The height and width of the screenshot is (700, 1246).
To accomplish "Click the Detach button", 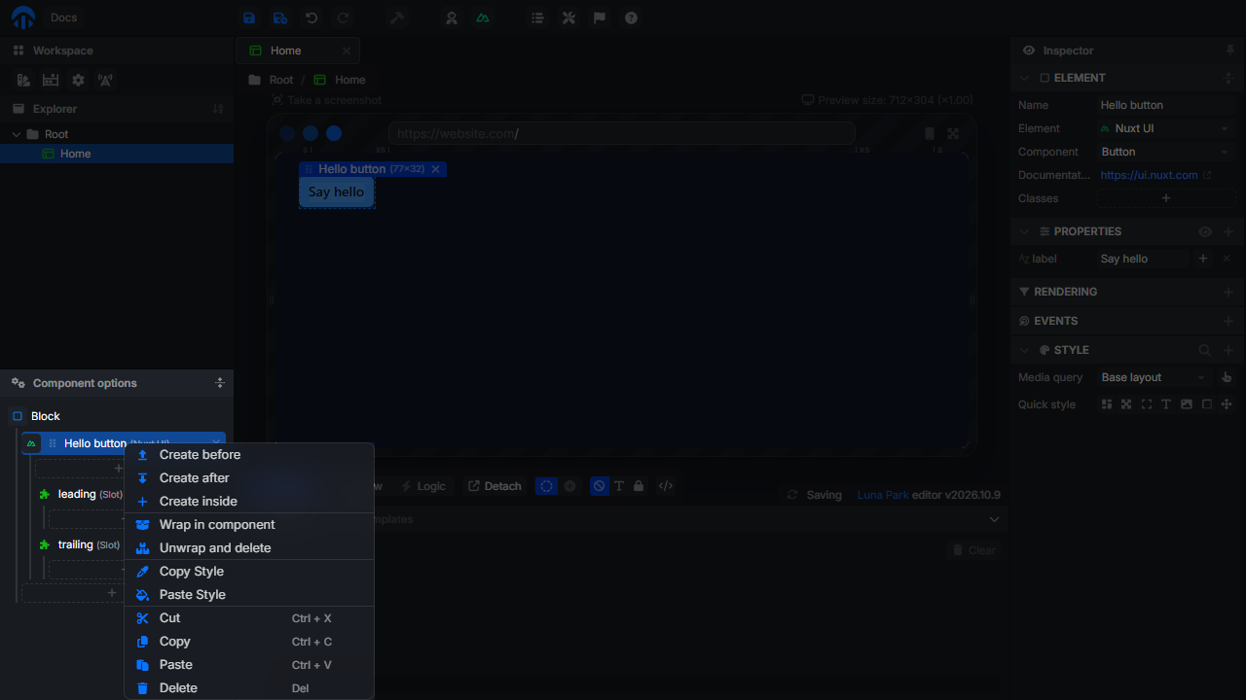I will coord(495,486).
